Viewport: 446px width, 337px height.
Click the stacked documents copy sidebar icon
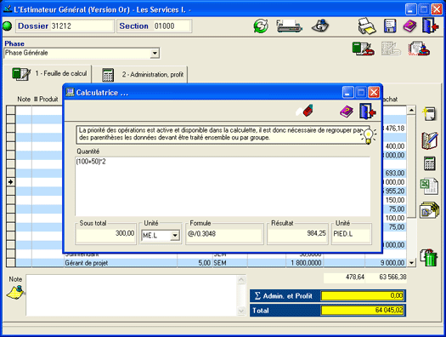tap(429, 210)
